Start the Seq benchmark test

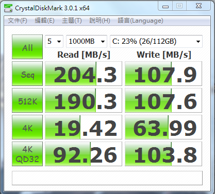27,74
